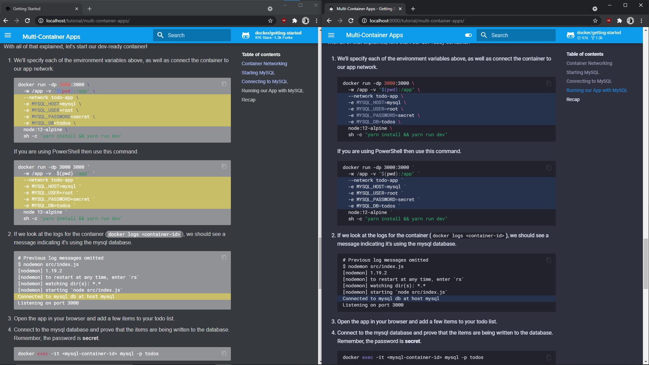Open extensions puzzle icon in right browser
Image resolution: width=649 pixels, height=365 pixels.
(619, 21)
